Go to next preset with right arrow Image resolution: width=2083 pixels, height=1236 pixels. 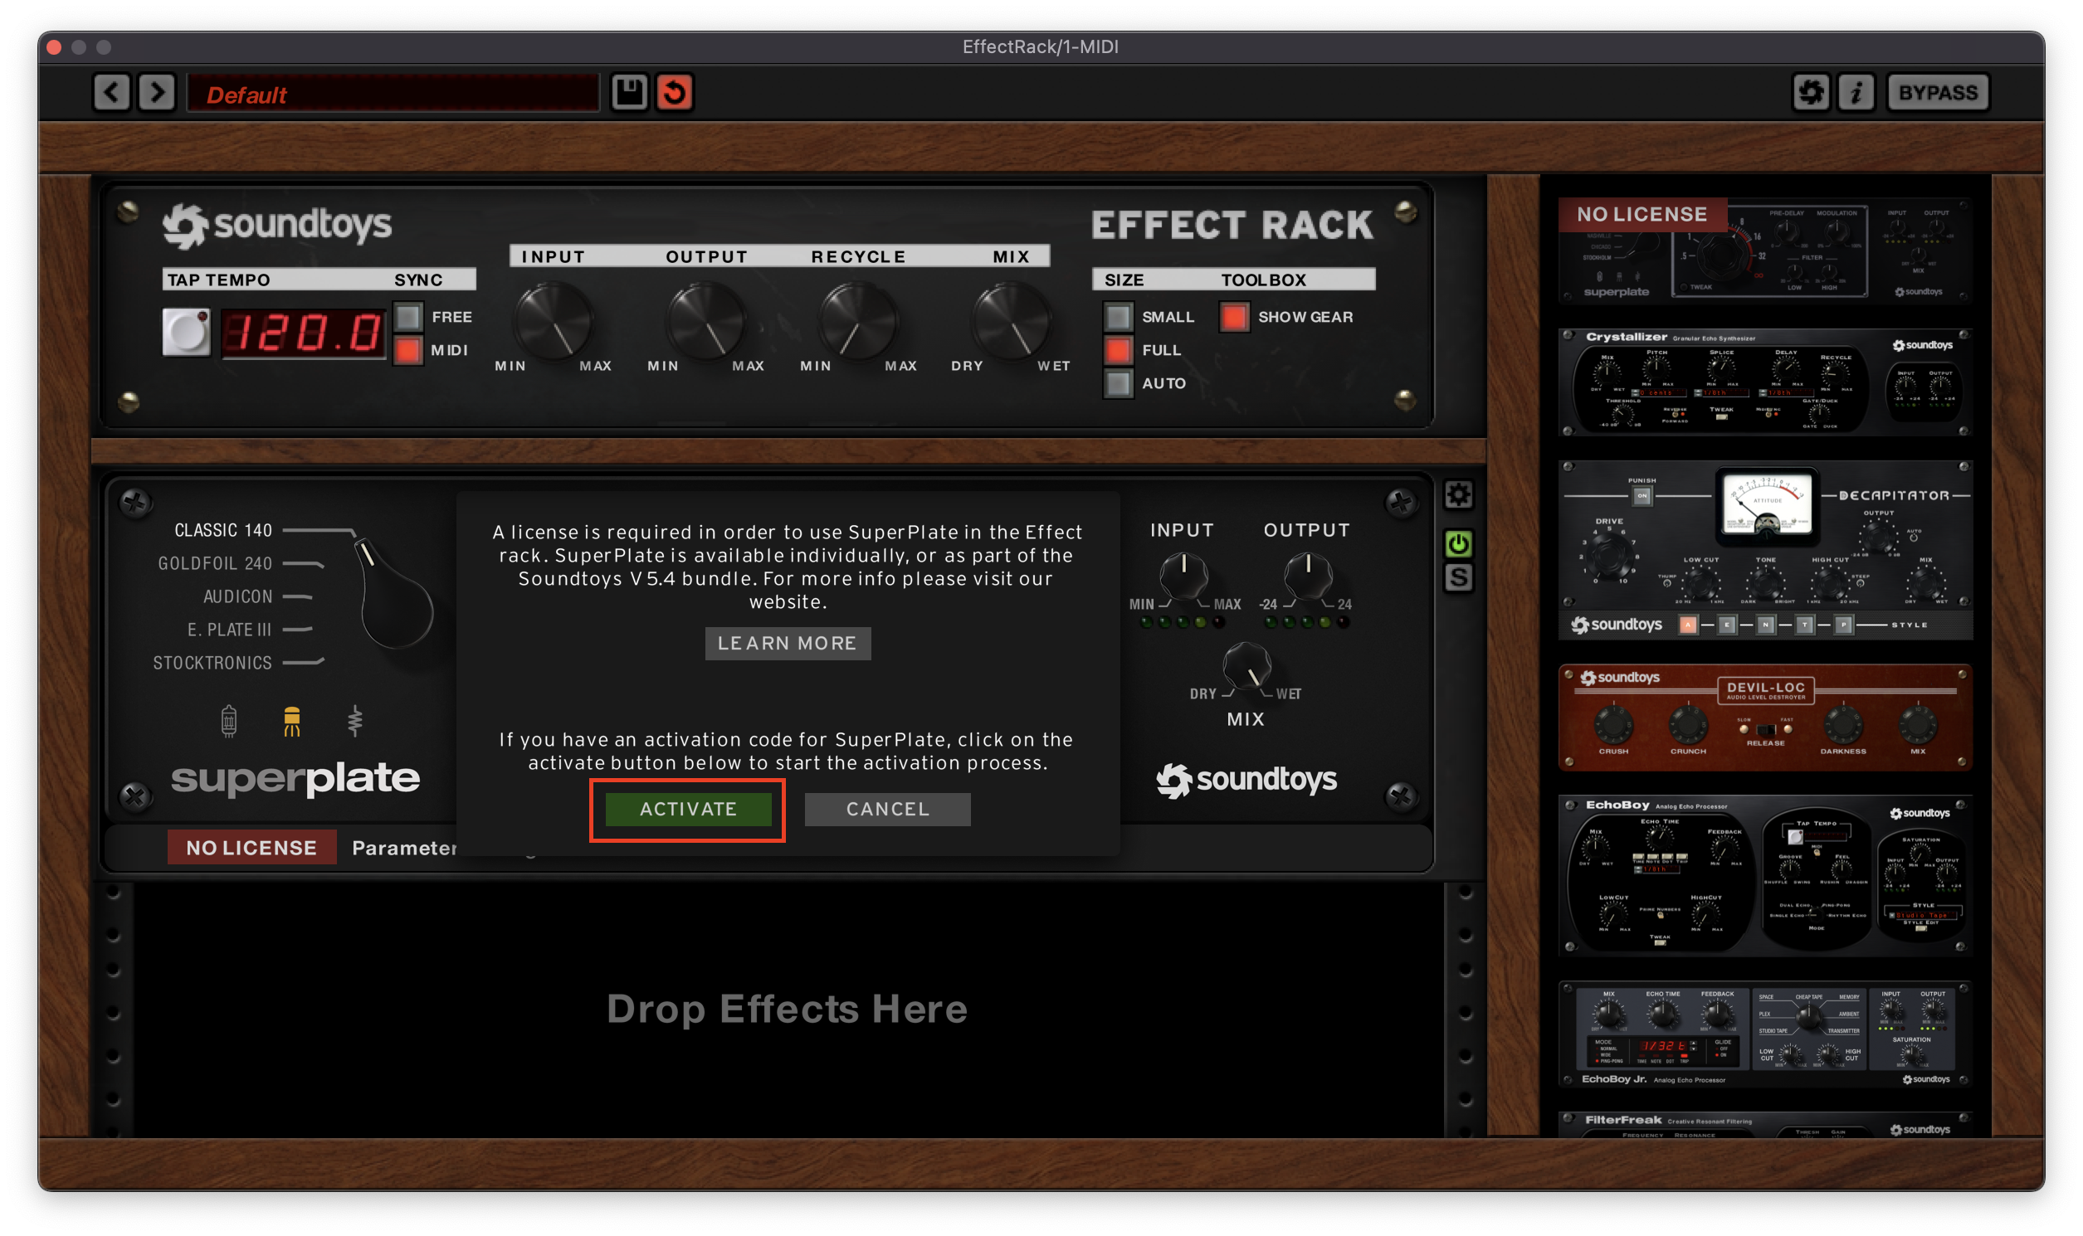click(157, 92)
